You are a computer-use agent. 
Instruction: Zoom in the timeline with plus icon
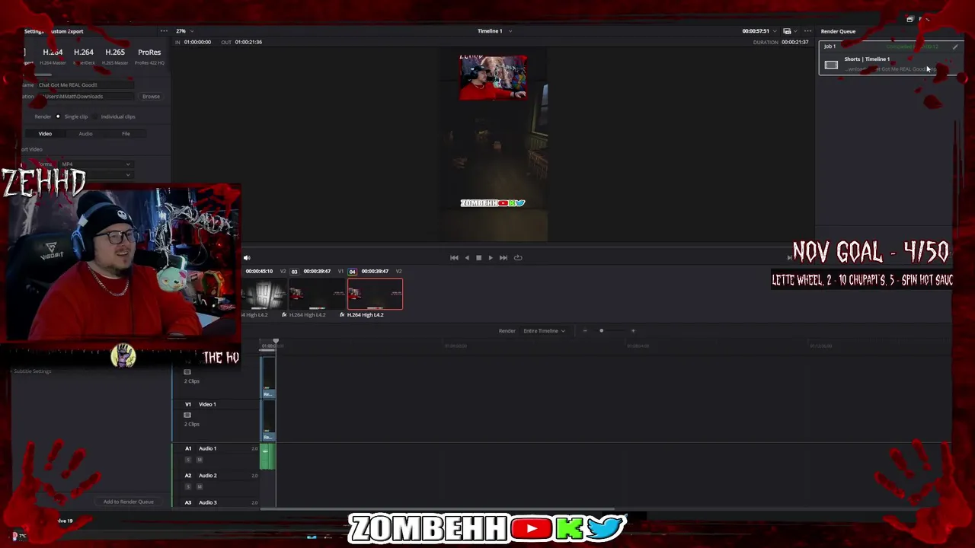tap(633, 331)
